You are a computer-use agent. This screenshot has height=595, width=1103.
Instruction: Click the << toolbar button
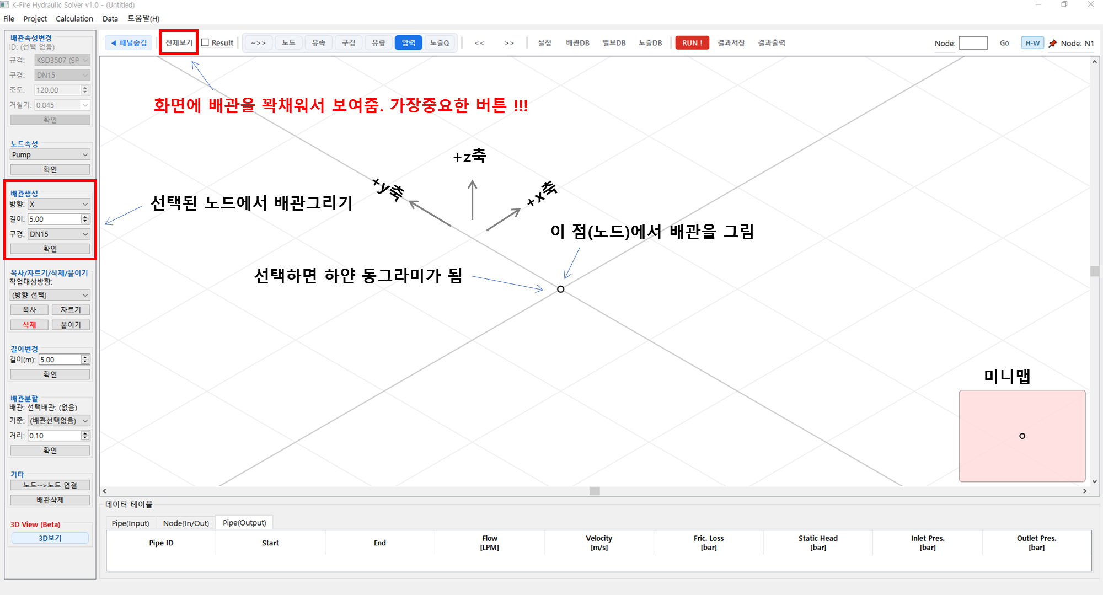pos(479,43)
